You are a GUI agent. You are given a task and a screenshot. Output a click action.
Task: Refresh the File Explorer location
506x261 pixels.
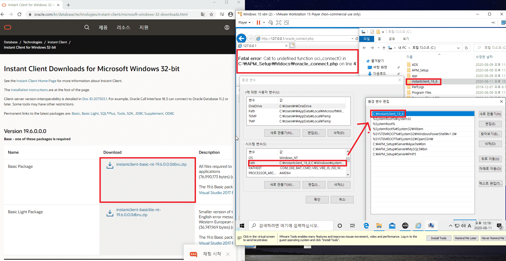pos(466,48)
